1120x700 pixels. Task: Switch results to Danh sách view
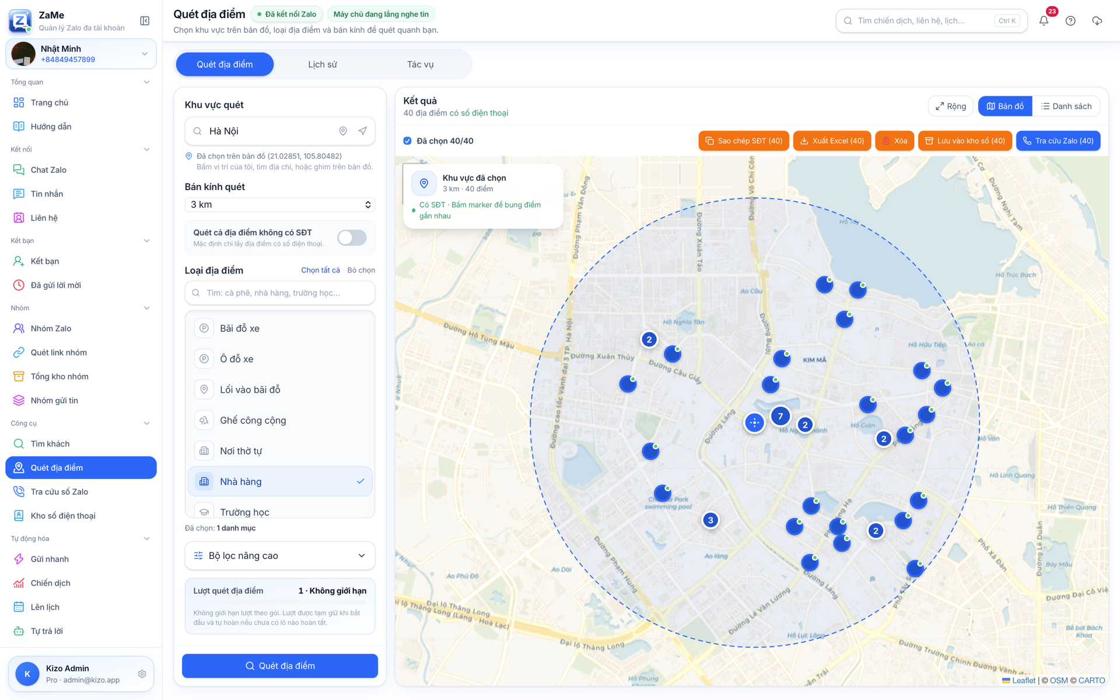click(x=1066, y=106)
